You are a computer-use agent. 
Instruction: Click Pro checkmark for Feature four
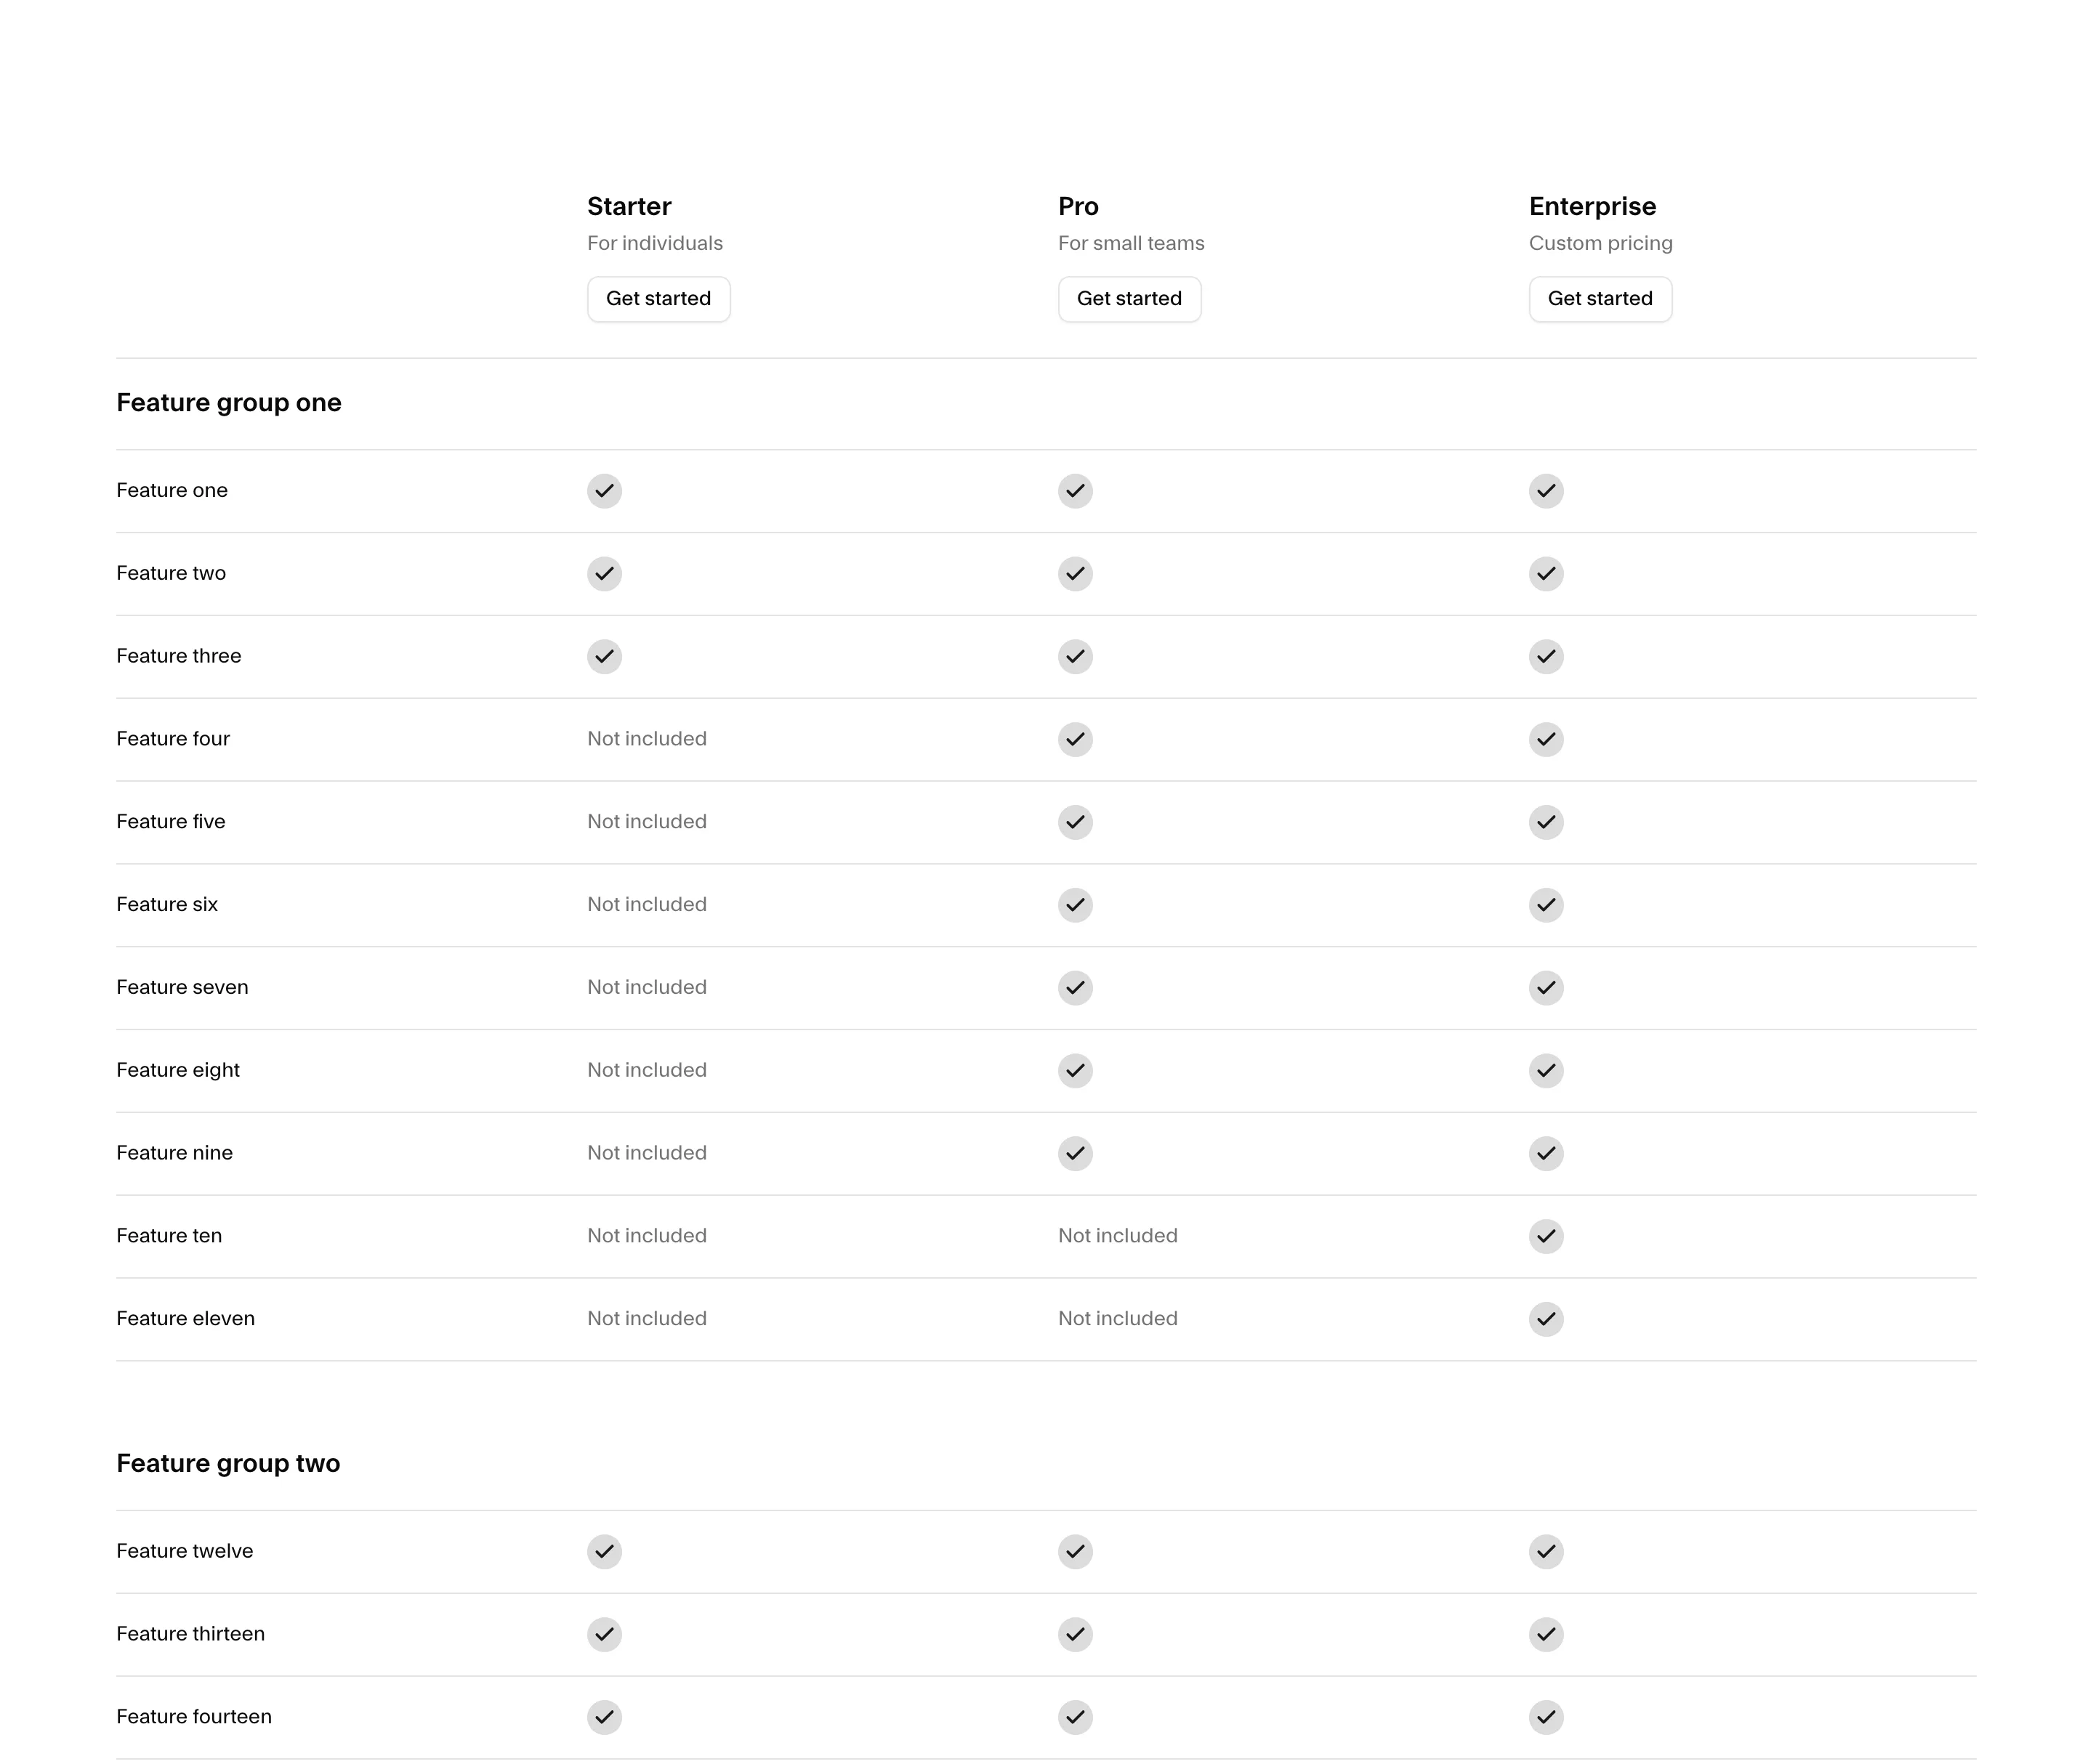[1076, 740]
